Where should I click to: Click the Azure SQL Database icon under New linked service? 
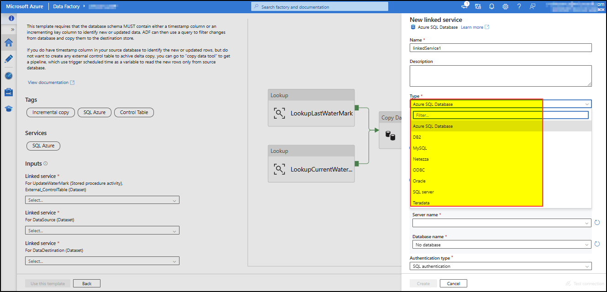412,27
